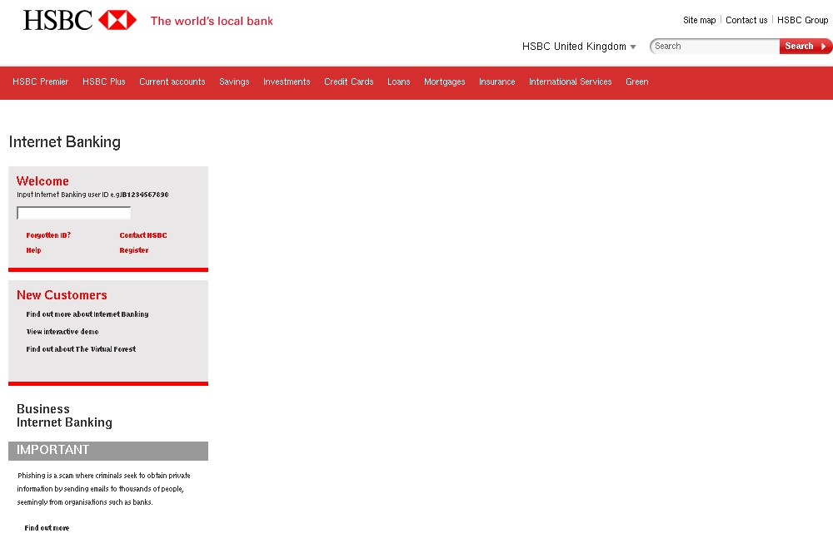Click the Welcome heading

tap(42, 180)
